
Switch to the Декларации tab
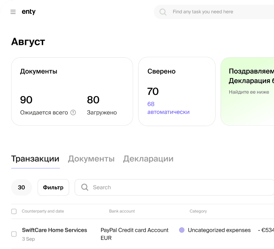148,159
